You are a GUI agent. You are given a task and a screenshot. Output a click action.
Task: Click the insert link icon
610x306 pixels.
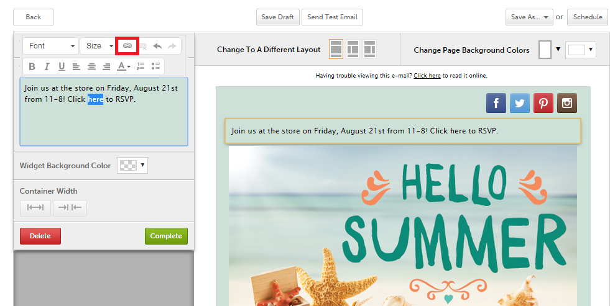coord(127,46)
